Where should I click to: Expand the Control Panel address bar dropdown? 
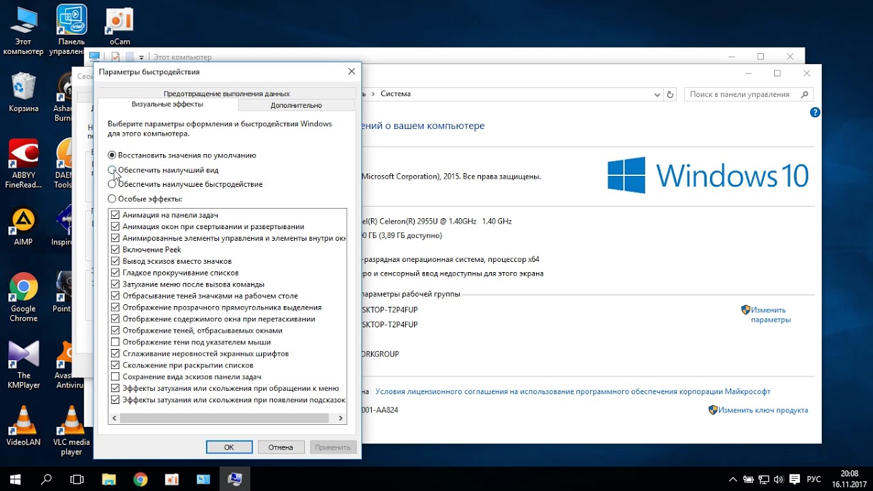(657, 95)
